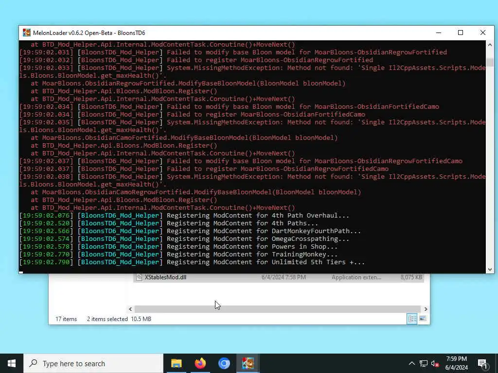
Task: Click the muted volume tray icon
Action: tap(435, 363)
